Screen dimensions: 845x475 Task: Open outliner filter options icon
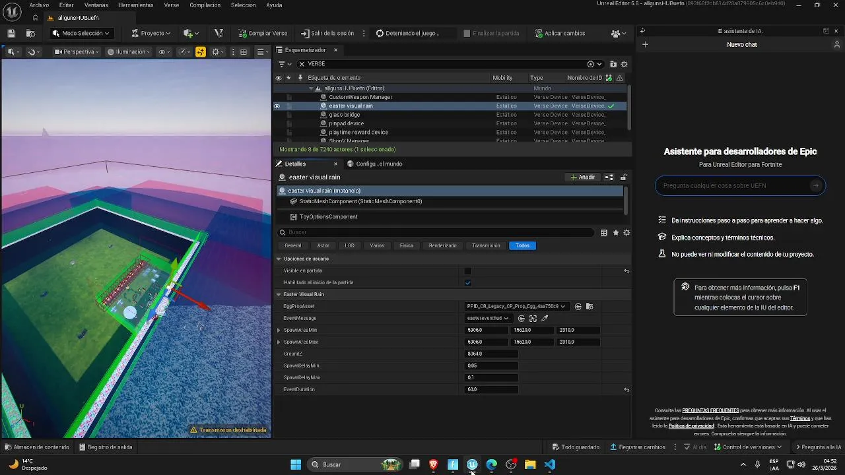click(285, 64)
